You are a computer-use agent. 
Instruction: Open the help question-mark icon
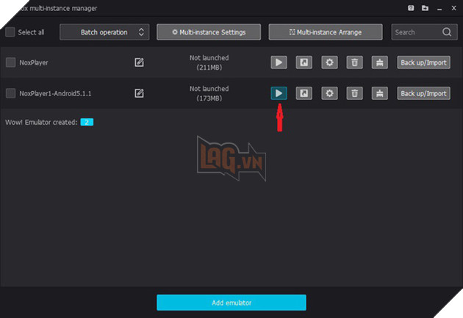(x=411, y=8)
